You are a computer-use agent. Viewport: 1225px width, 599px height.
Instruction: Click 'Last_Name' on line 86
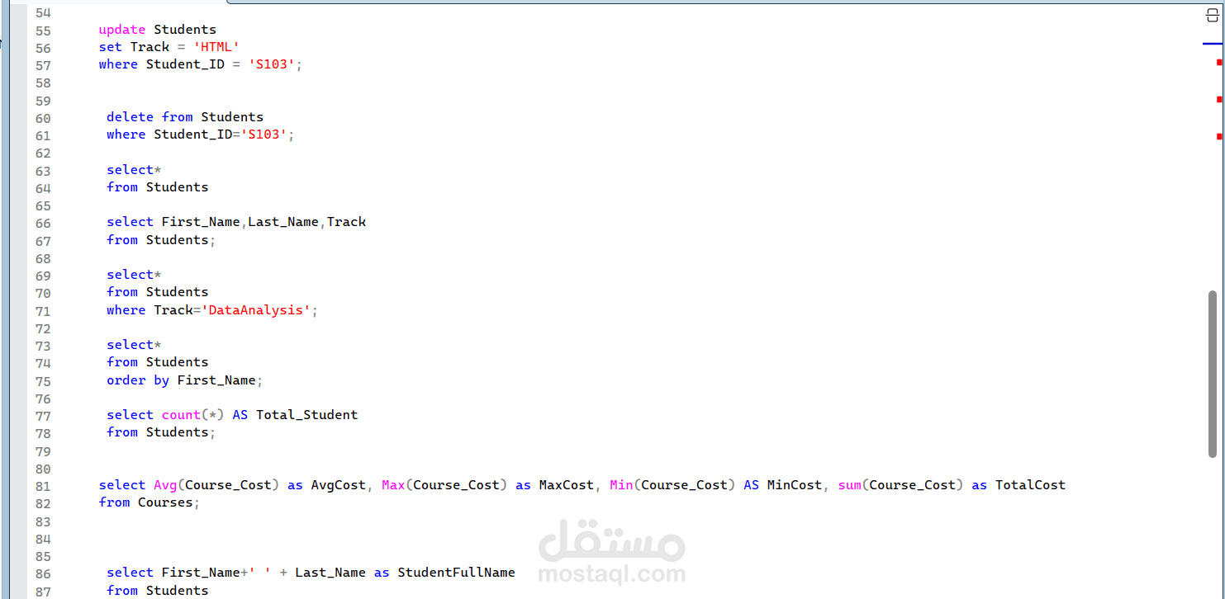[x=330, y=573]
